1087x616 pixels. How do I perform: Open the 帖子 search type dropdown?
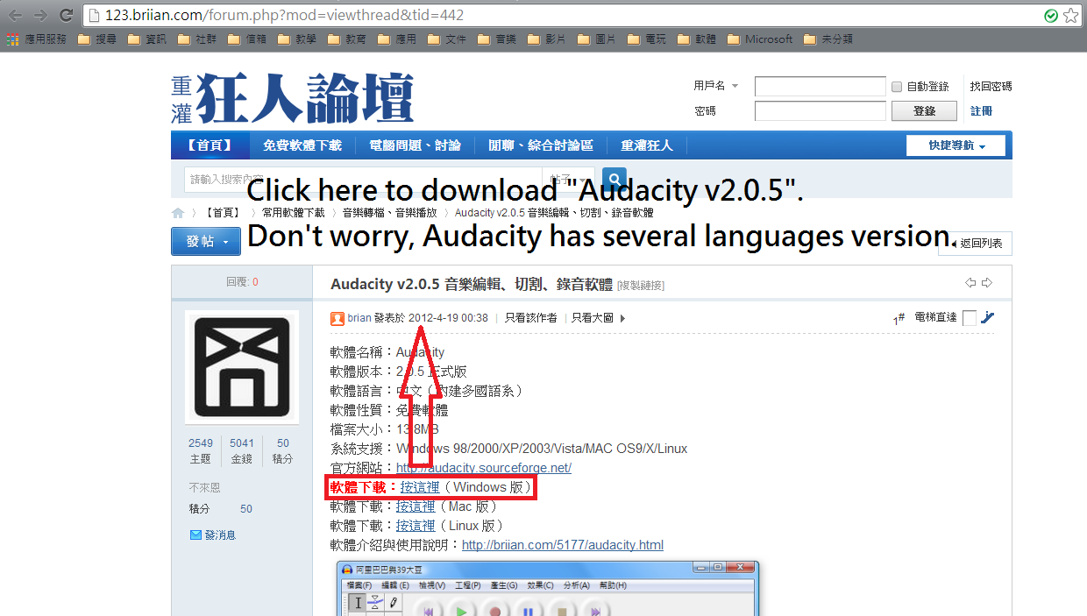point(568,179)
